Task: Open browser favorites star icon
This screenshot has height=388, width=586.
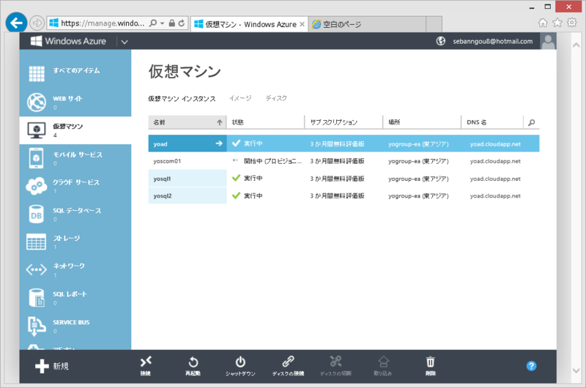Action: [x=557, y=23]
